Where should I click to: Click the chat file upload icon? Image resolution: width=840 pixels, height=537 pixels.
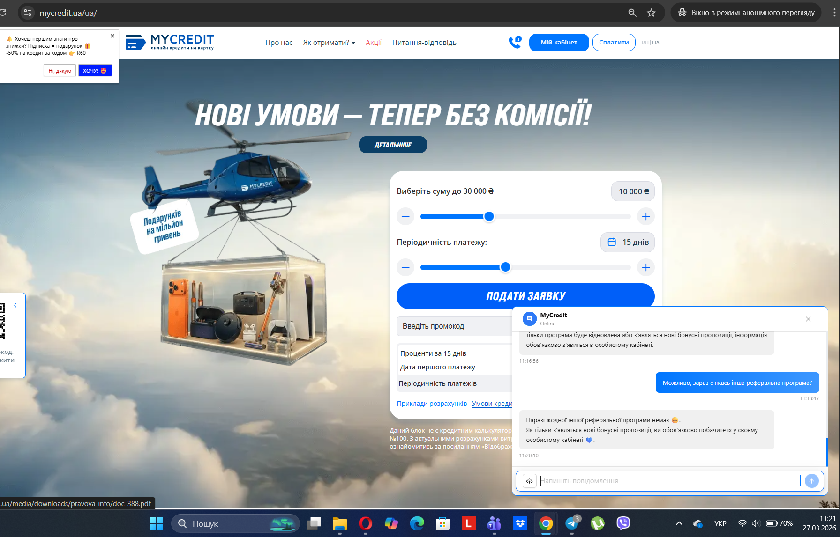pyautogui.click(x=529, y=481)
